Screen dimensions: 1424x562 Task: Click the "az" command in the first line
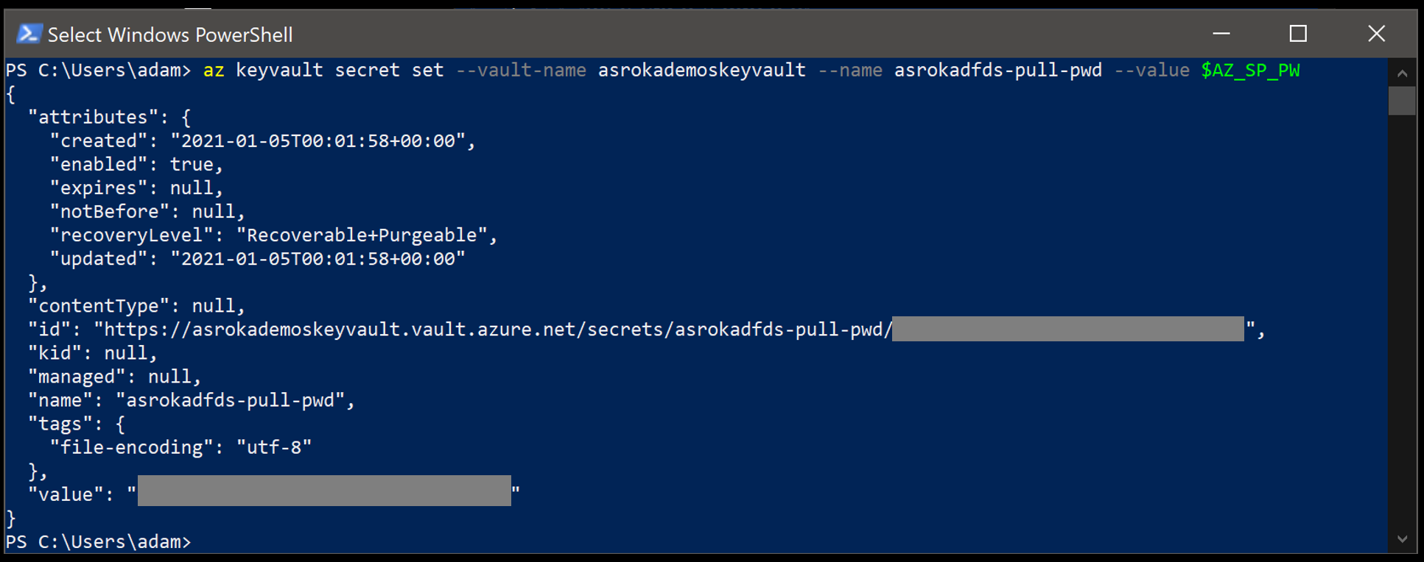tap(214, 71)
